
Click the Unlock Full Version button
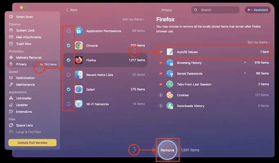tap(32, 143)
